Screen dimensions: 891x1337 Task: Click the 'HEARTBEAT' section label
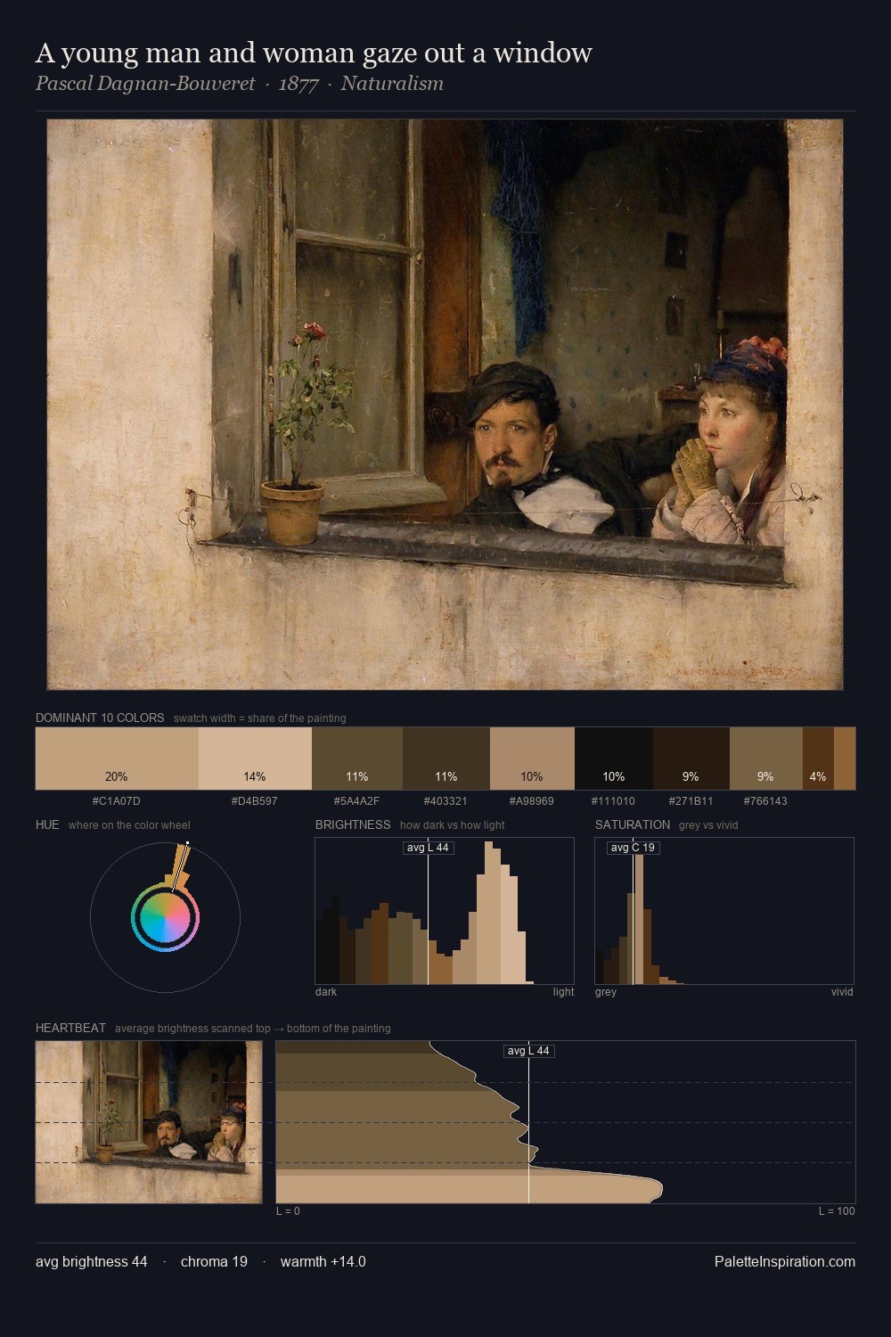tap(70, 1028)
